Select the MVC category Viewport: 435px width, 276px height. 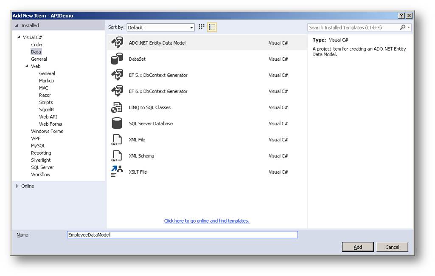coord(44,88)
